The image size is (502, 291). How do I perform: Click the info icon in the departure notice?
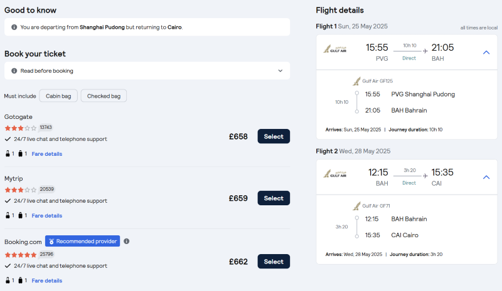pyautogui.click(x=14, y=27)
